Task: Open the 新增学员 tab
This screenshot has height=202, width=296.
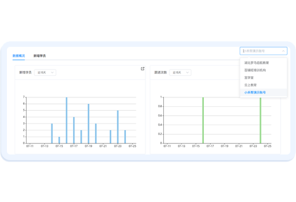Action: pyautogui.click(x=39, y=56)
